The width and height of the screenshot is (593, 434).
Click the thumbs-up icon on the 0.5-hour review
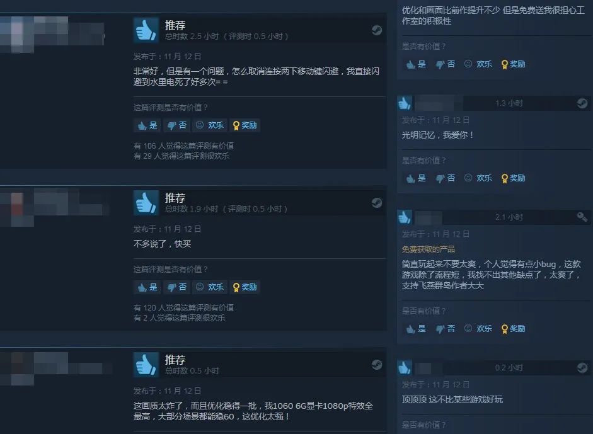pos(146,365)
